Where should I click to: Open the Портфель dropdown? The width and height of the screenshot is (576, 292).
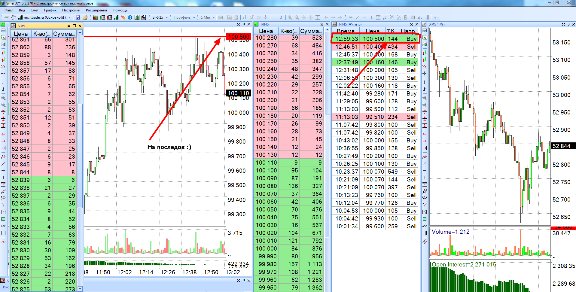click(194, 17)
